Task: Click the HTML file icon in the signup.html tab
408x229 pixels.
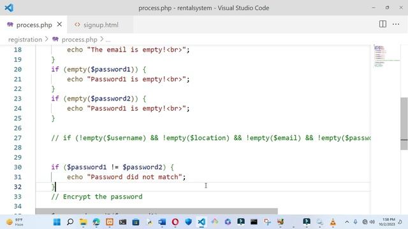Action: coord(77,25)
